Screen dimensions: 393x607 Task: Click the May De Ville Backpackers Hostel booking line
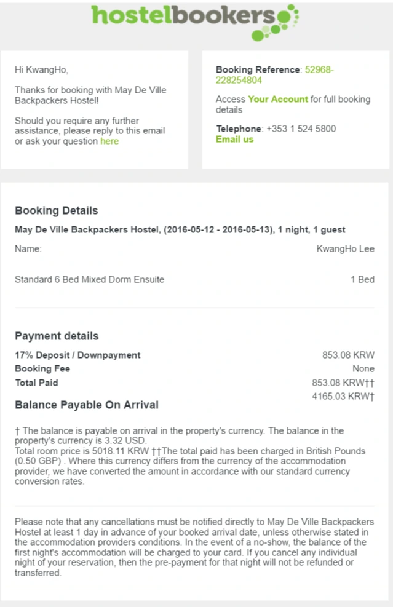tap(180, 229)
